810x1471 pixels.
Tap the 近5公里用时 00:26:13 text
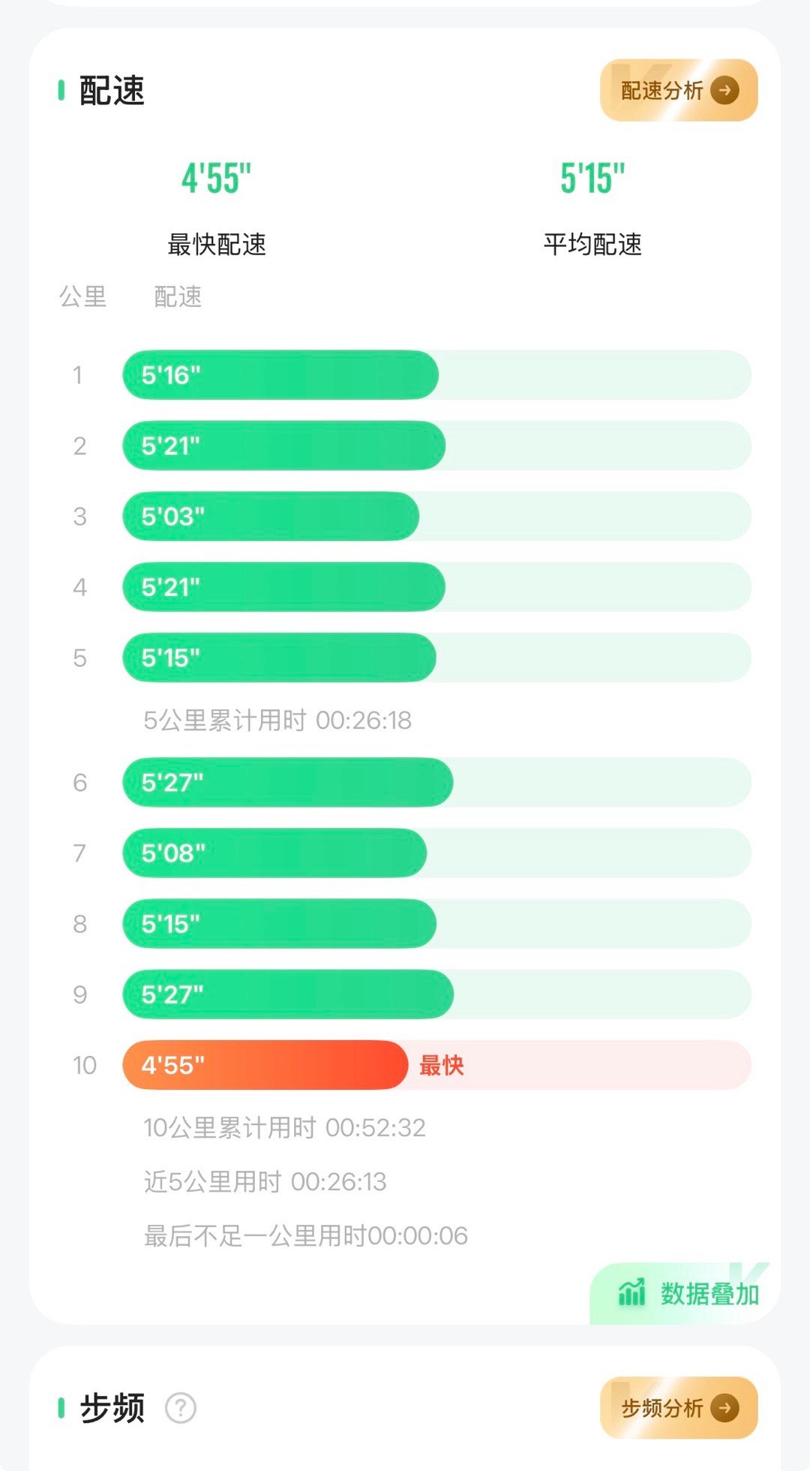pyautogui.click(x=265, y=1181)
